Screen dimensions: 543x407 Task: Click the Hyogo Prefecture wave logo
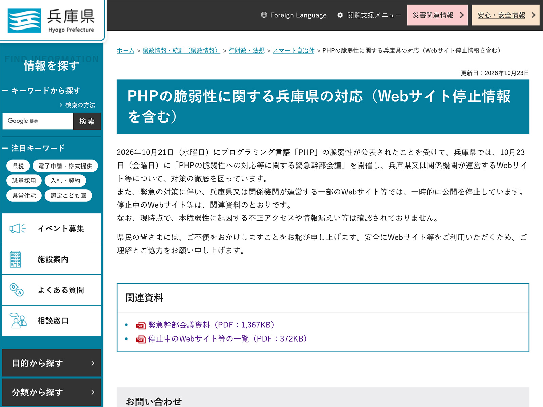24,20
